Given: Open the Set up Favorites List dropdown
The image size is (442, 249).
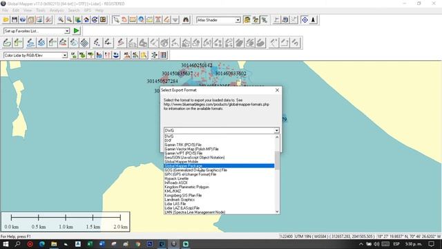Looking at the screenshot, I should pos(67,30).
